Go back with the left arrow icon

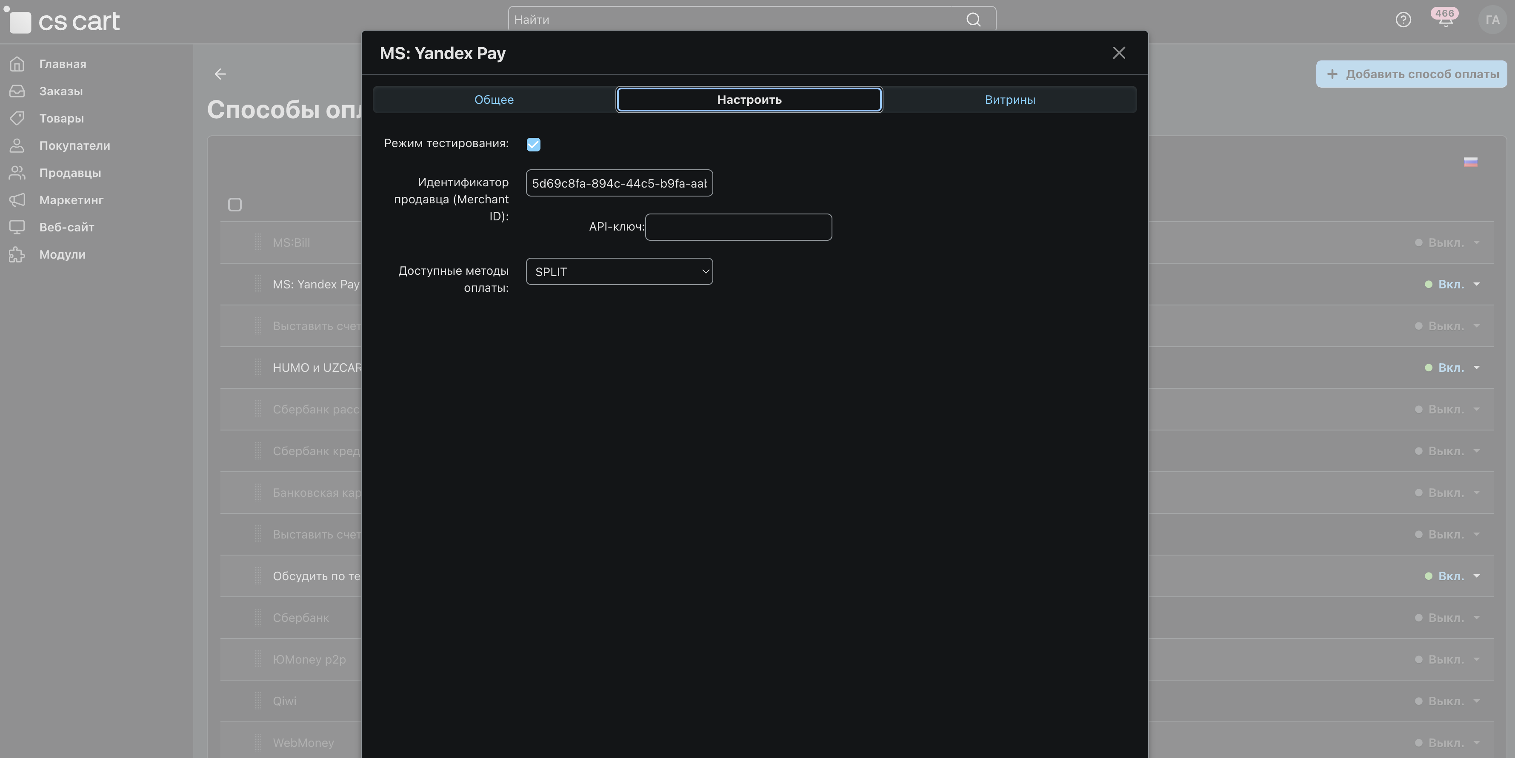tap(220, 74)
